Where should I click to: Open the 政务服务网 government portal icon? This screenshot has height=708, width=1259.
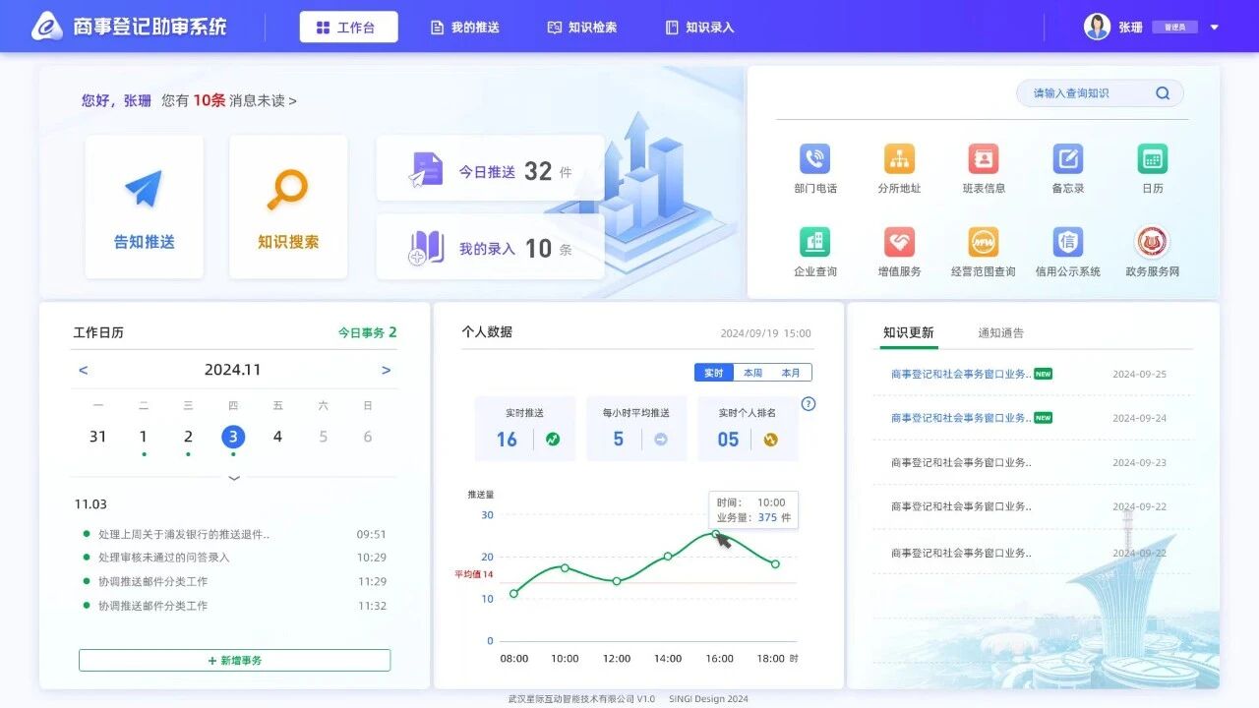tap(1152, 243)
